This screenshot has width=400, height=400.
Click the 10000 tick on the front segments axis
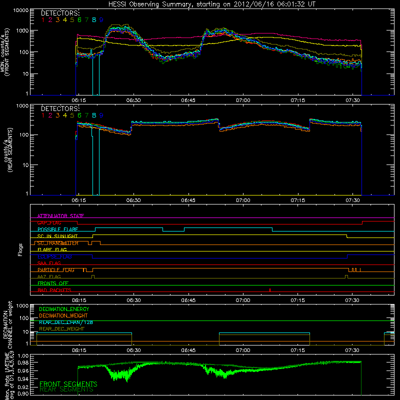(x=21, y=10)
